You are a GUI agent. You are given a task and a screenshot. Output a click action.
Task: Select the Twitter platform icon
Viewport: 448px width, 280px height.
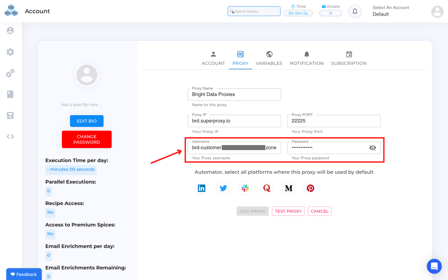point(223,188)
